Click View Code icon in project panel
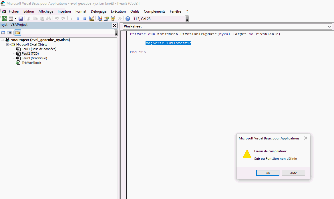This screenshot has height=199, width=334. click(3, 33)
